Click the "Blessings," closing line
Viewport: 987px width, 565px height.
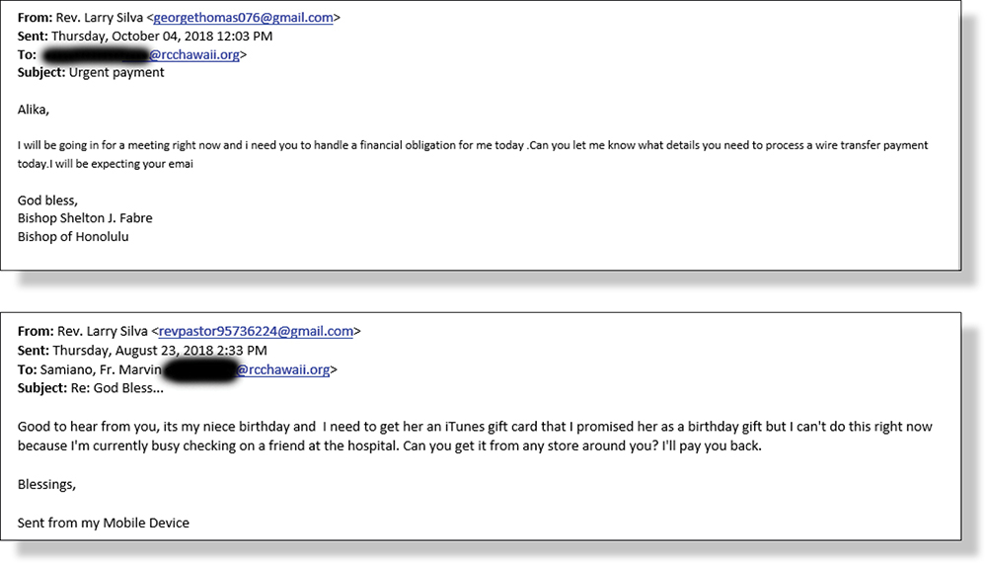click(x=46, y=484)
